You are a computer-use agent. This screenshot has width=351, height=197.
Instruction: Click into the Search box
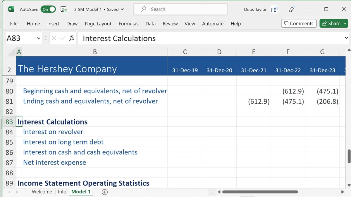[180, 9]
